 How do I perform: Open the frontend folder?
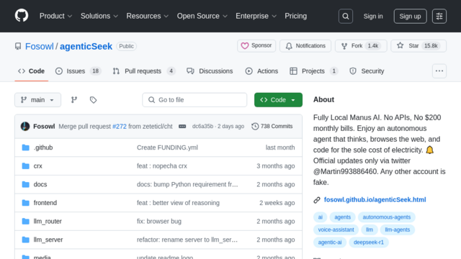45,203
